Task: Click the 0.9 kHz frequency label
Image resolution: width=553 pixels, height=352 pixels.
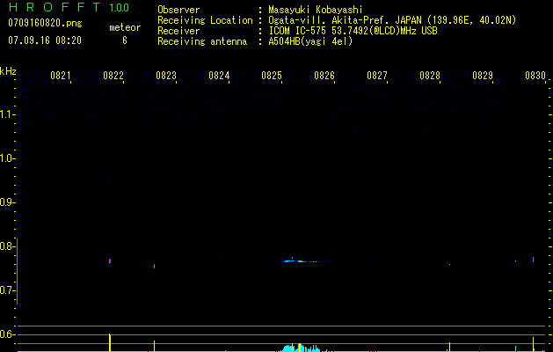Action: (x=6, y=202)
